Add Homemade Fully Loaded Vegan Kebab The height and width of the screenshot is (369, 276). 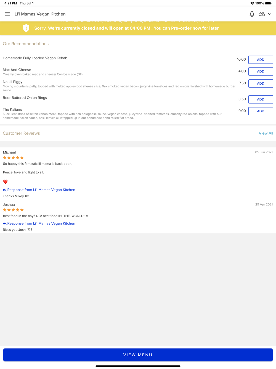coord(261,60)
